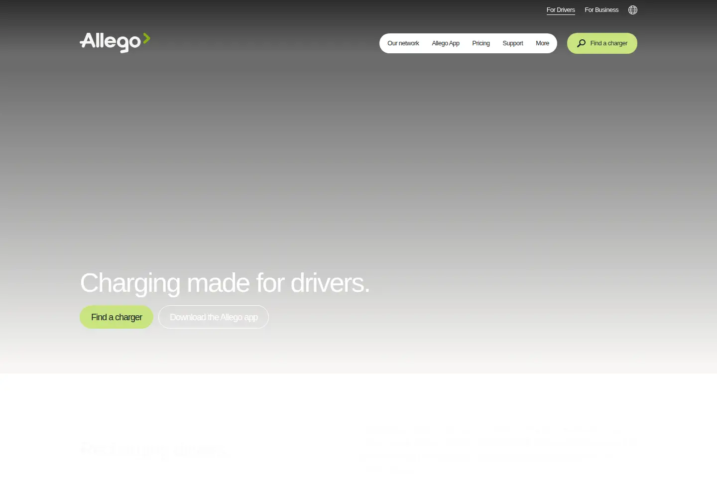
Task: Open the Support menu item
Action: pos(513,43)
